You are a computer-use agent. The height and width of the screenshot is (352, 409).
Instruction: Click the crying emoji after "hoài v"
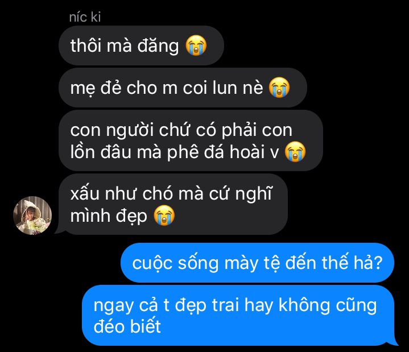tap(295, 151)
